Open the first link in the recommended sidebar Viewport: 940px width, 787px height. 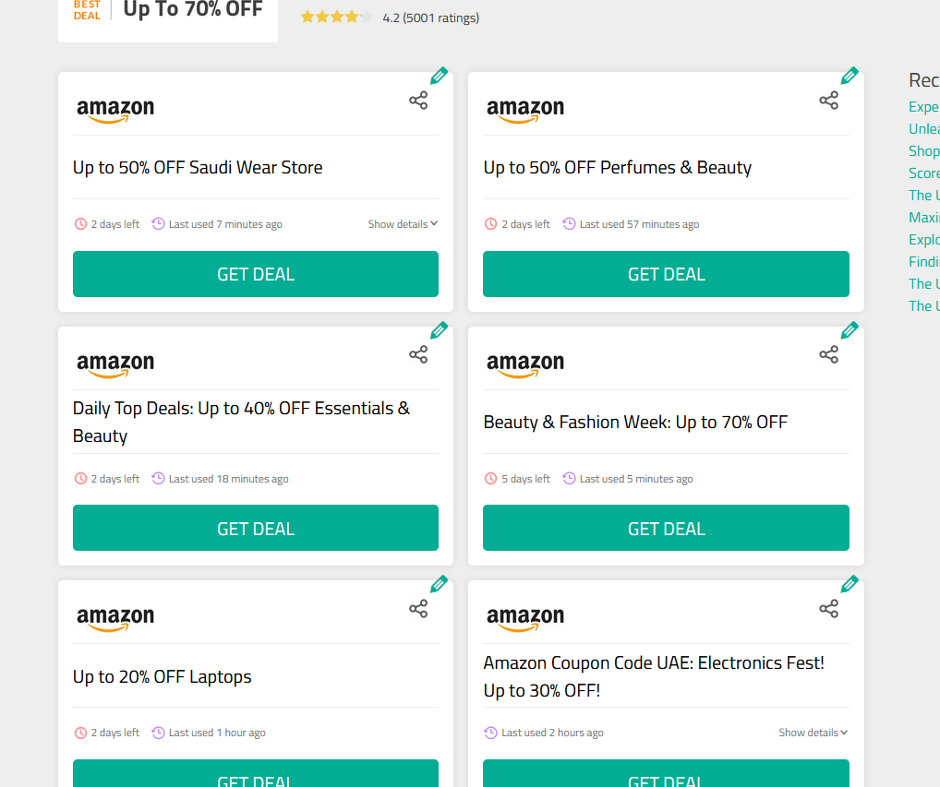pos(923,106)
